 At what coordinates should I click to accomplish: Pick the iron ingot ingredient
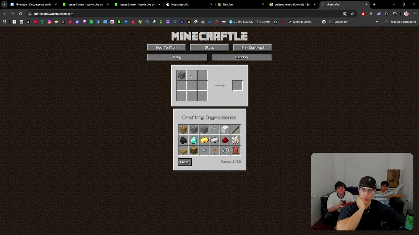[x=215, y=140]
